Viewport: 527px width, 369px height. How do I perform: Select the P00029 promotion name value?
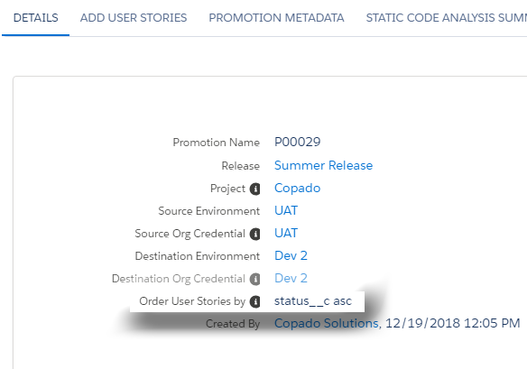pyautogui.click(x=298, y=143)
